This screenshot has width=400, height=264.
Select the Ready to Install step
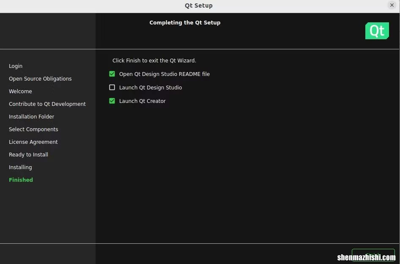tap(29, 154)
